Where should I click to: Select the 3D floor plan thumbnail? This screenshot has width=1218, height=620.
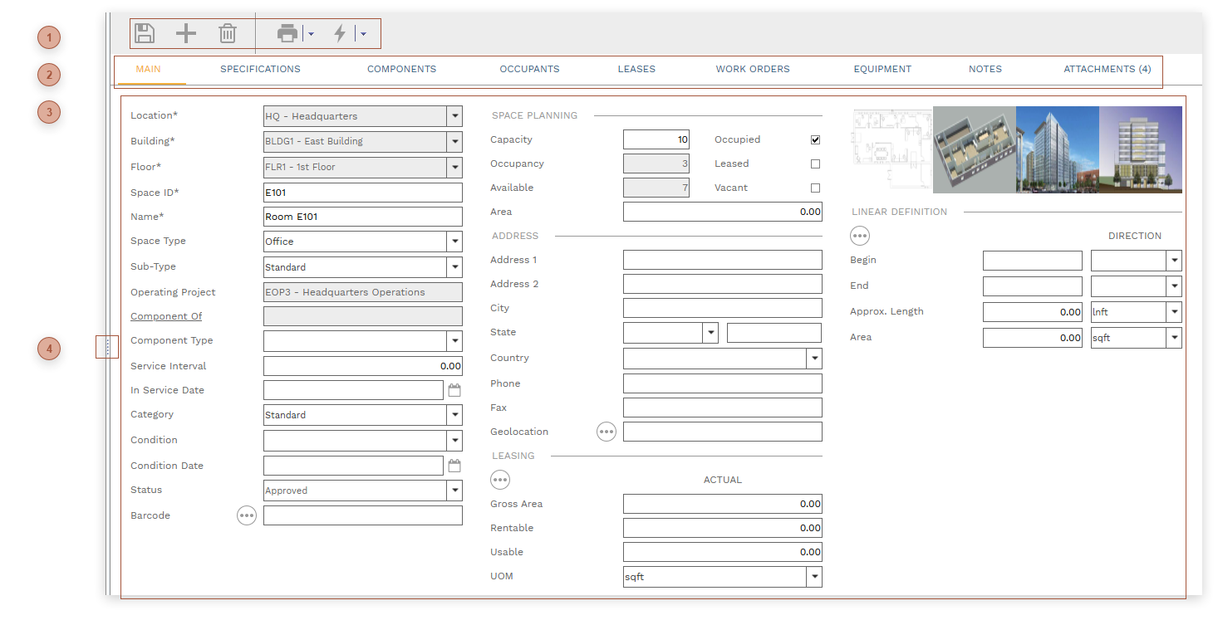click(974, 149)
